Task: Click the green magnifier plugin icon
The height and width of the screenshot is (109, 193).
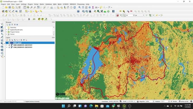Action: click(98, 12)
